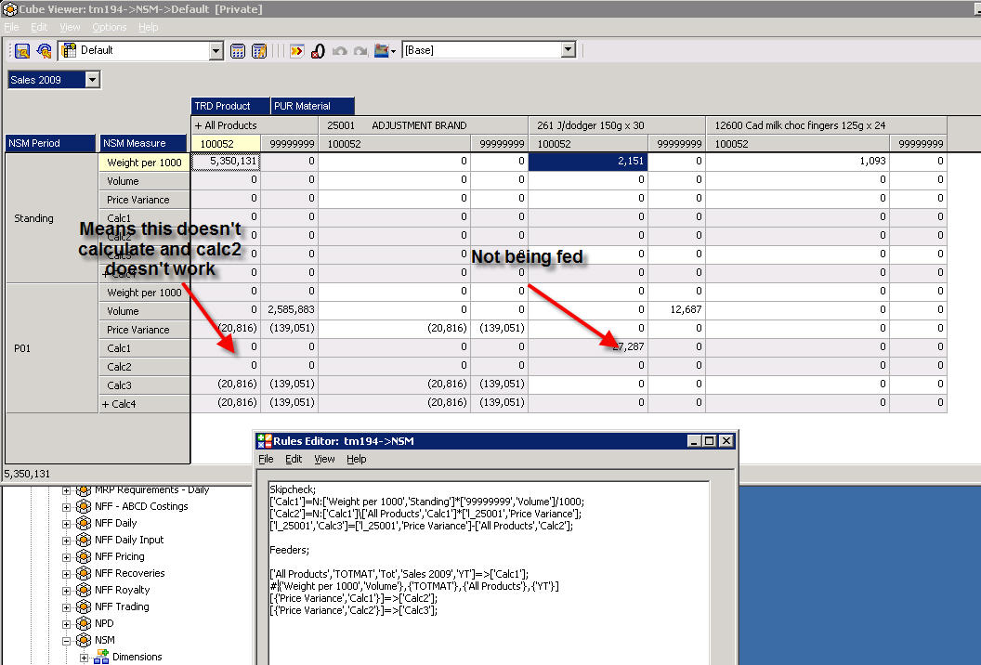Screen dimensions: 981x665
Task: Click the Recalculate toolbar icon
Action: 238,51
